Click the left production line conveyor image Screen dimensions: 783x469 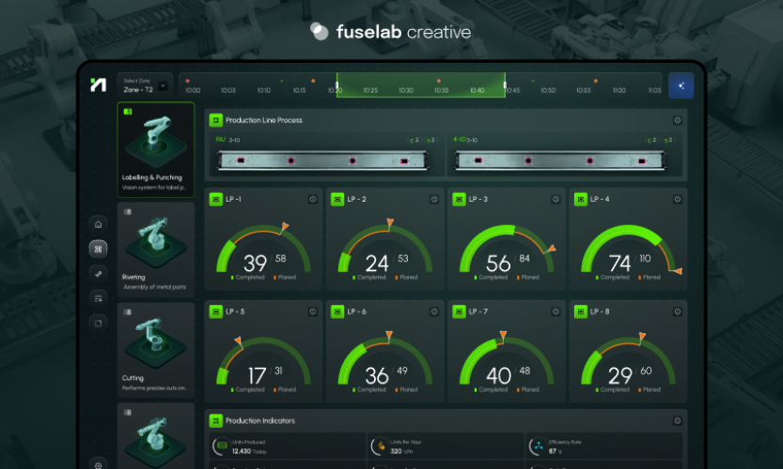(323, 160)
